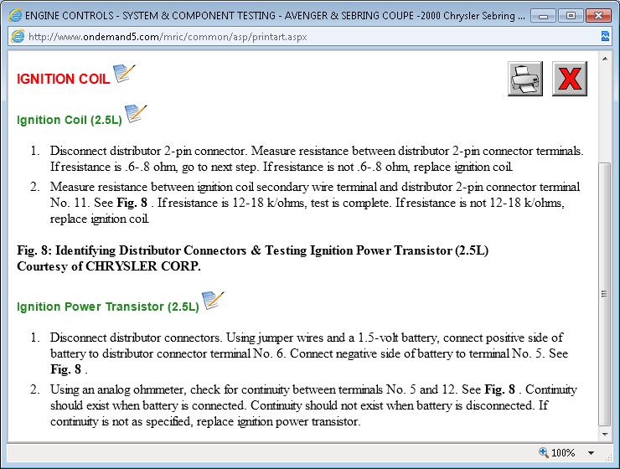The height and width of the screenshot is (469, 620).
Task: Click the scrollbar down arrow
Action: pos(605,434)
